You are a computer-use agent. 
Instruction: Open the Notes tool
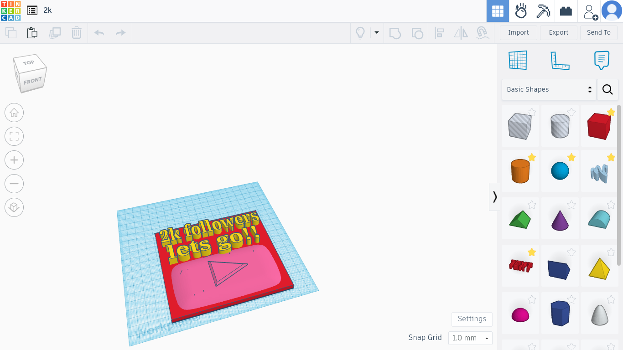[602, 60]
